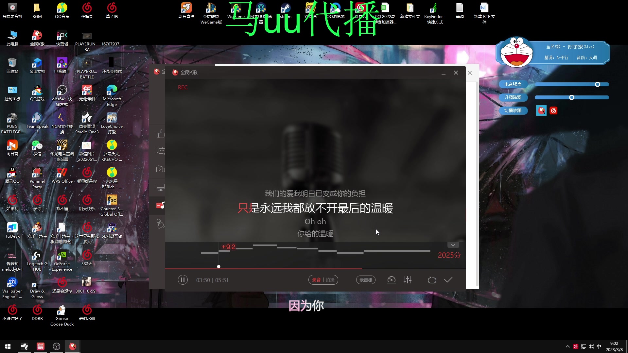628x353 pixels.
Task: Open the mixer equalizer sliders icon
Action: pos(408,280)
